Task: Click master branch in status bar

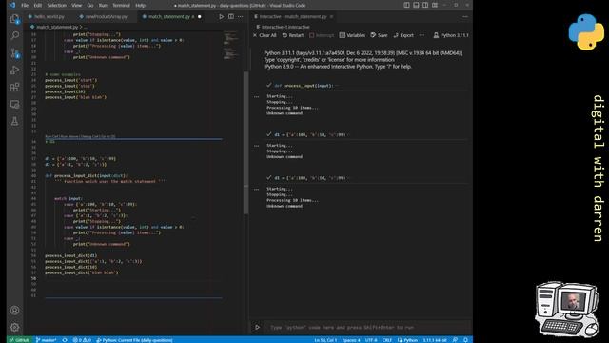Action: point(47,340)
